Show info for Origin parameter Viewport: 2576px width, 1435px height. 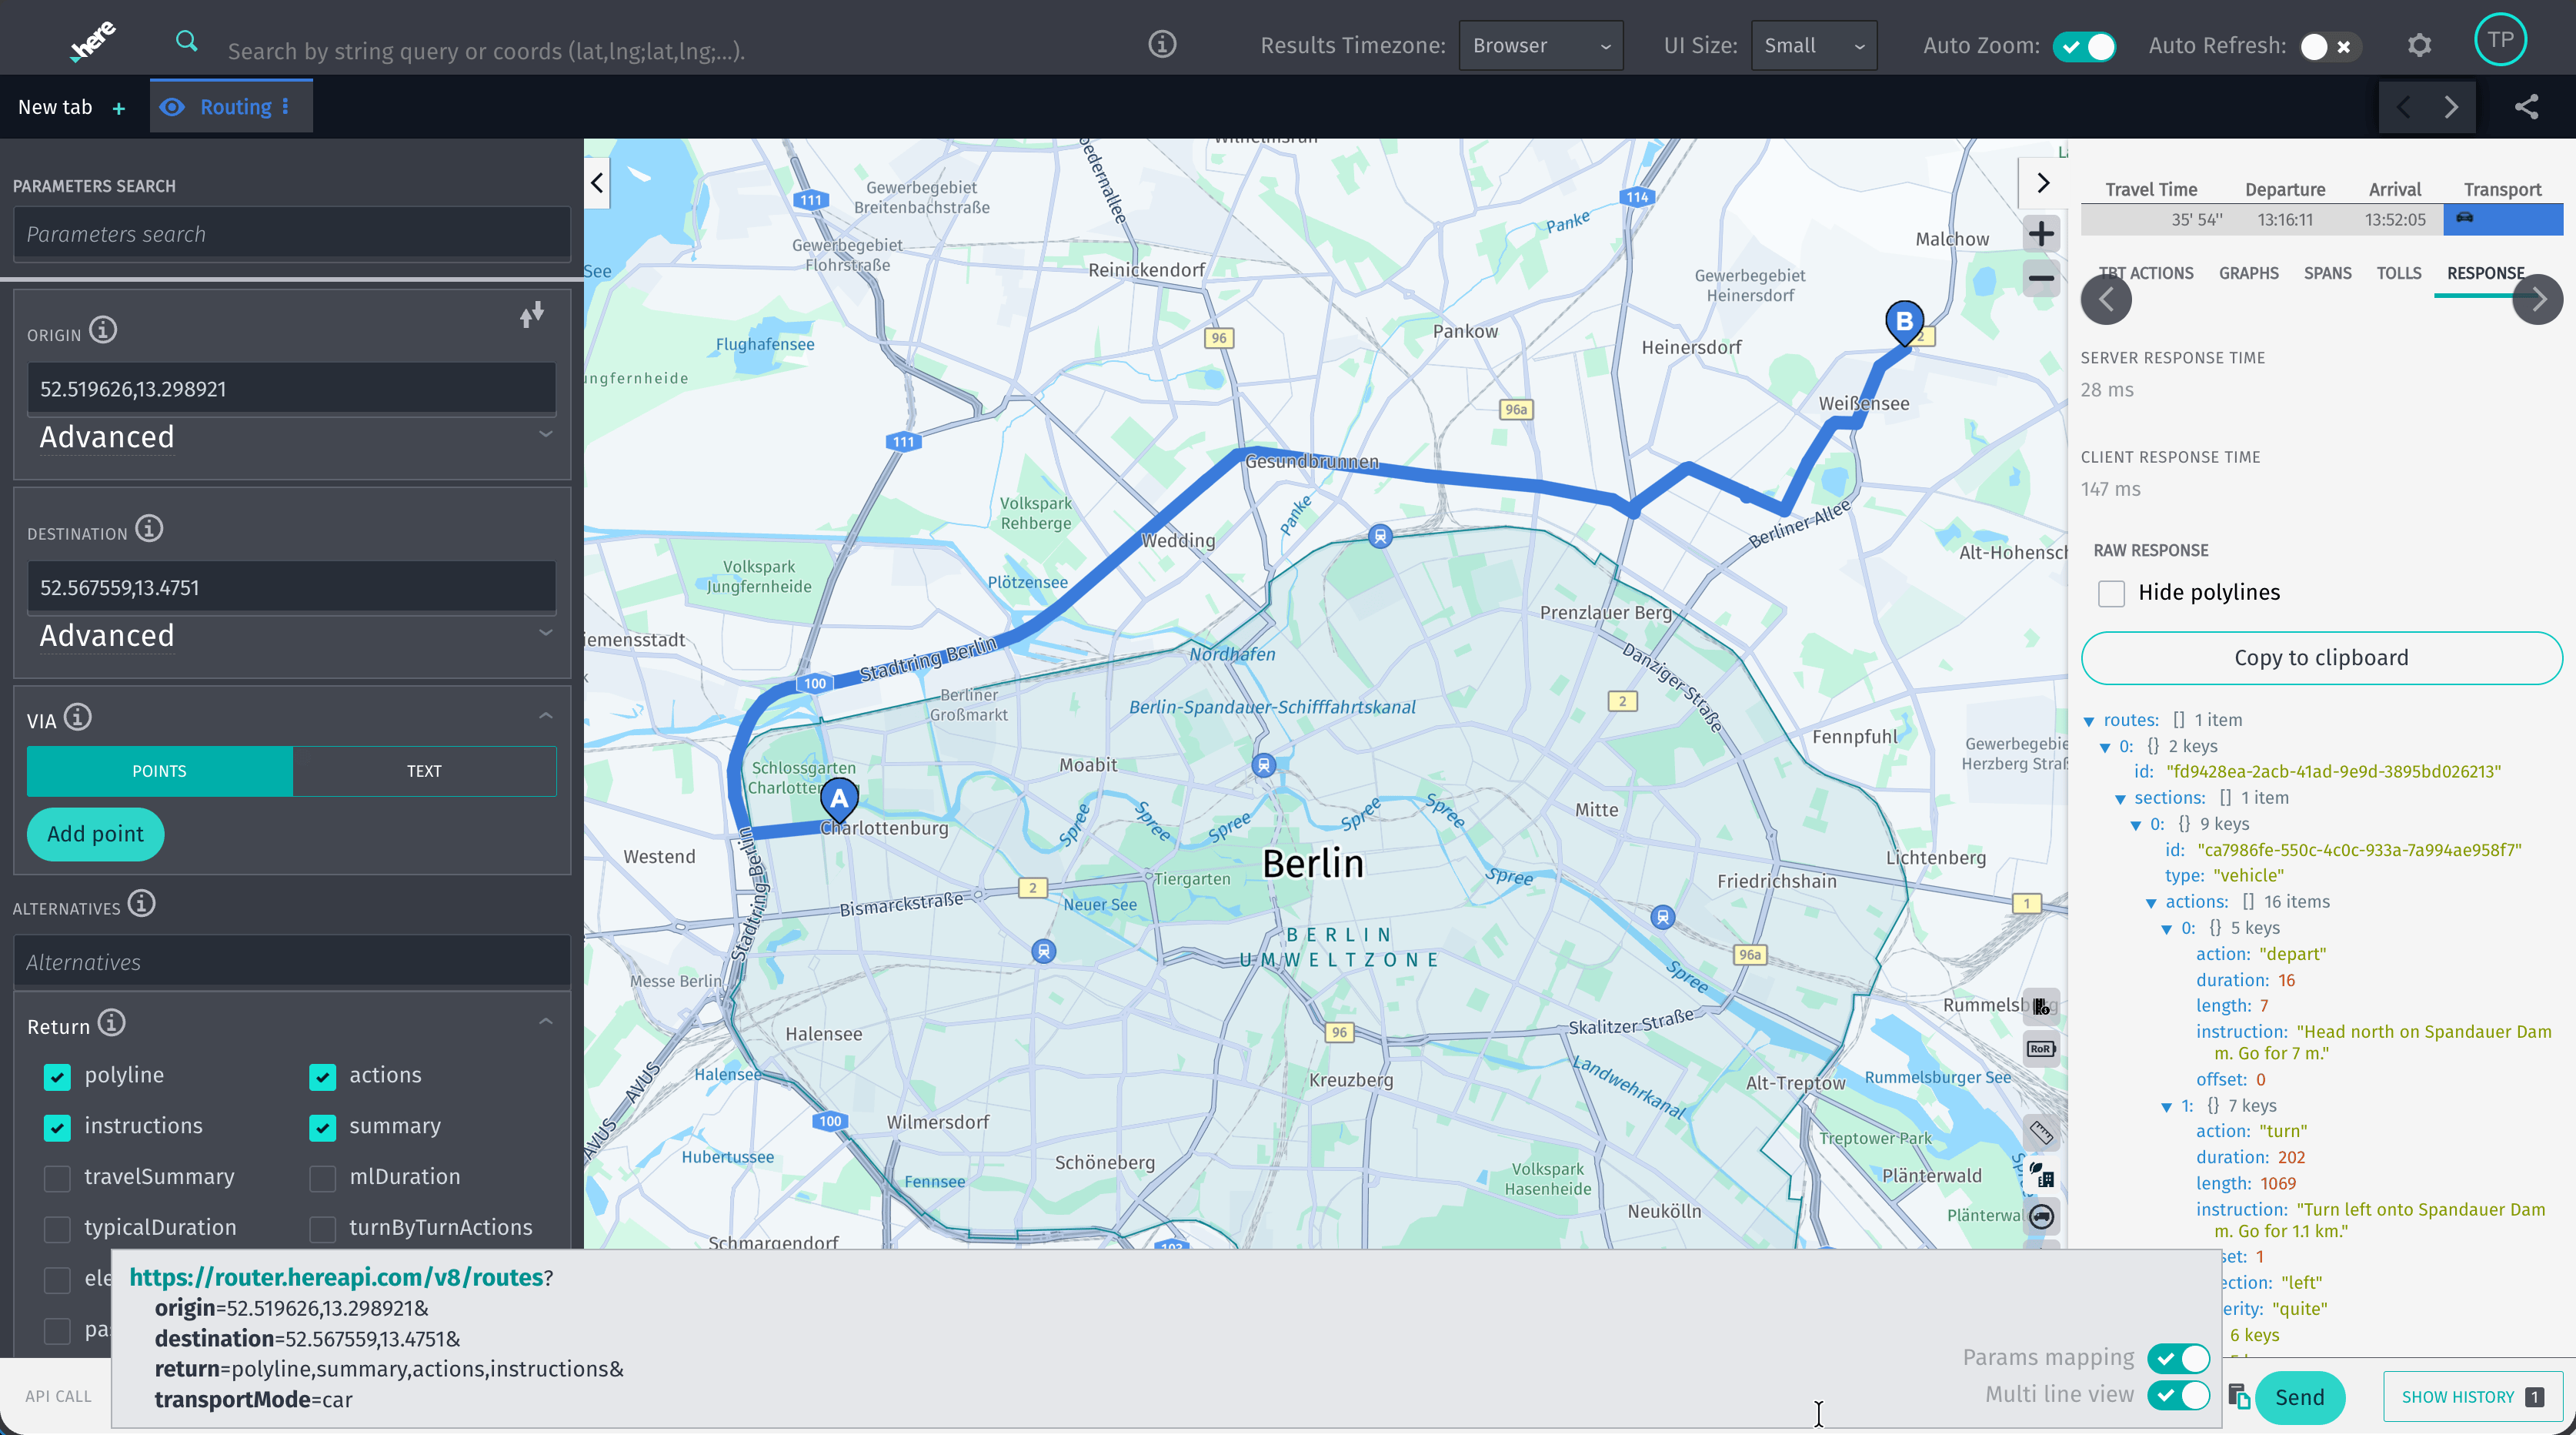click(x=103, y=330)
